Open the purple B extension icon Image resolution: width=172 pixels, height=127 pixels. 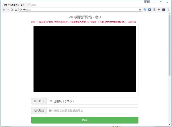(x=163, y=10)
